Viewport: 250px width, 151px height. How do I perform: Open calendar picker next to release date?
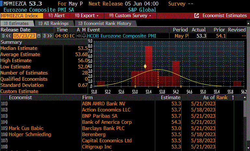[39, 36]
